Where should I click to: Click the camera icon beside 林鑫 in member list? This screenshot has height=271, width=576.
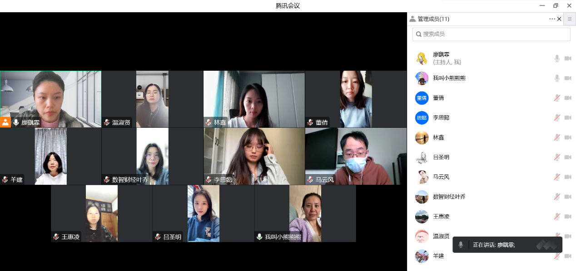click(567, 137)
